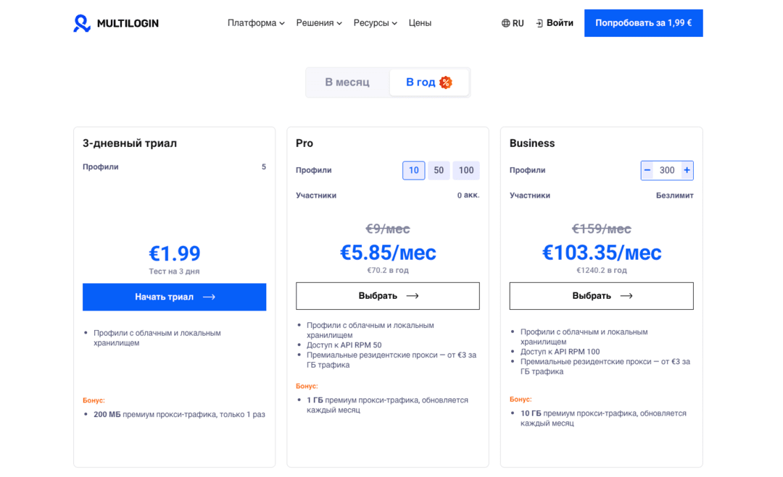This screenshot has height=477, width=783.
Task: Select 10 profiles for Pro plan
Action: [x=413, y=171]
